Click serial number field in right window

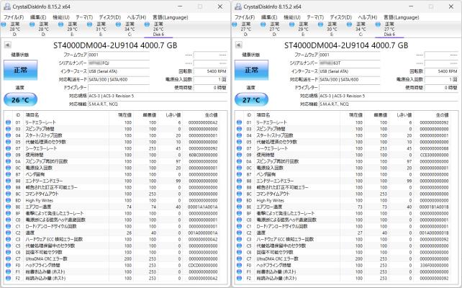click(x=350, y=63)
